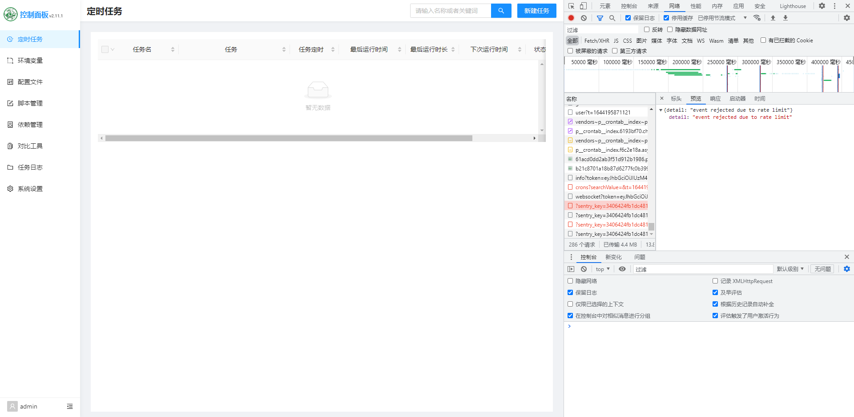
Task: Focus the task name search input
Action: click(x=451, y=11)
